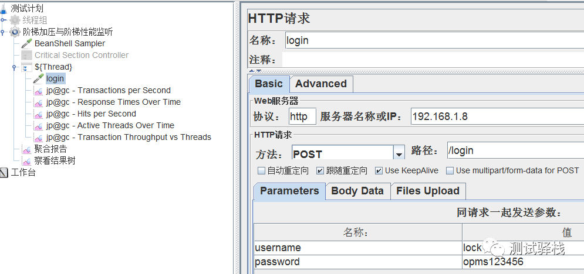Click the Hits per Second graph icon
This screenshot has height=274, width=584.
click(38, 114)
